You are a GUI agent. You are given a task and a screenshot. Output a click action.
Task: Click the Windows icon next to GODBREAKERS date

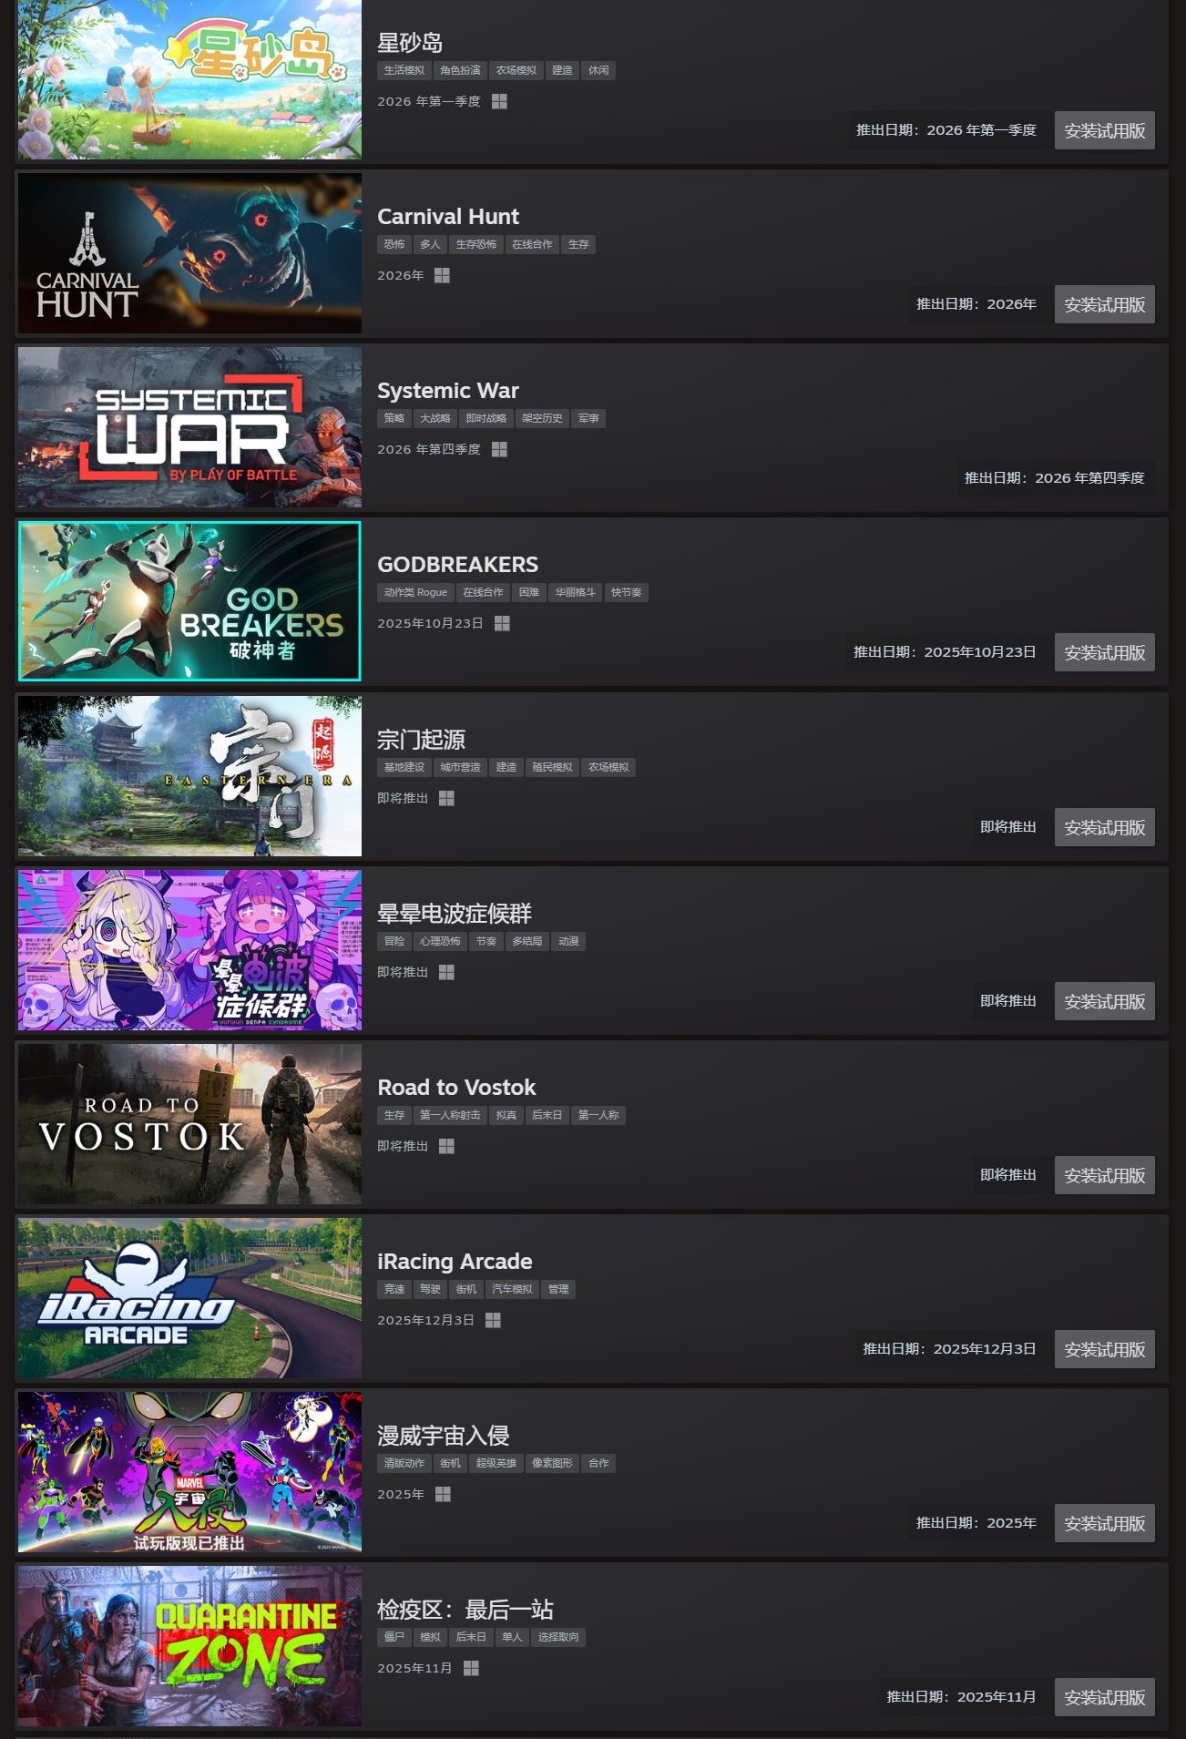click(x=502, y=623)
